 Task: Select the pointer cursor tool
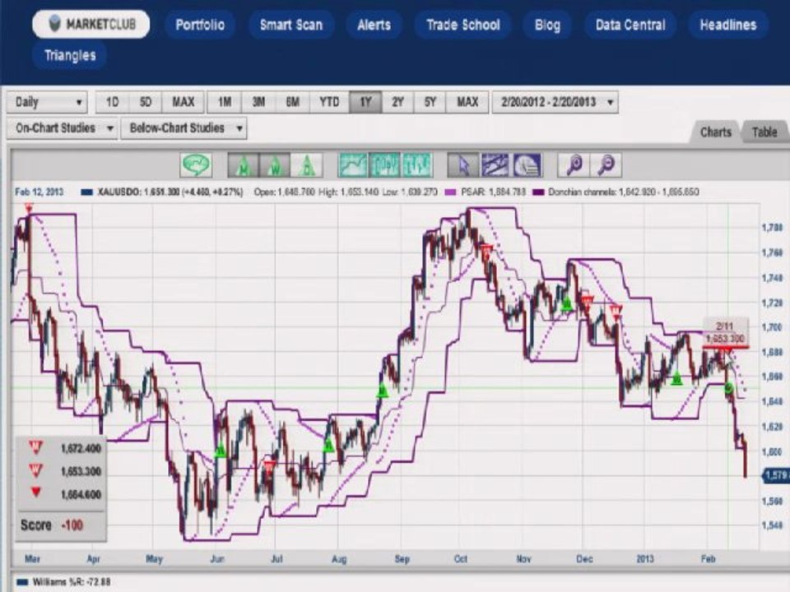(463, 165)
